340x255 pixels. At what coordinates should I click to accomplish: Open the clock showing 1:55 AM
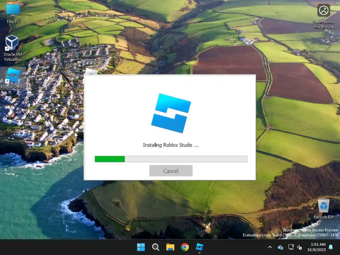pyautogui.click(x=316, y=247)
